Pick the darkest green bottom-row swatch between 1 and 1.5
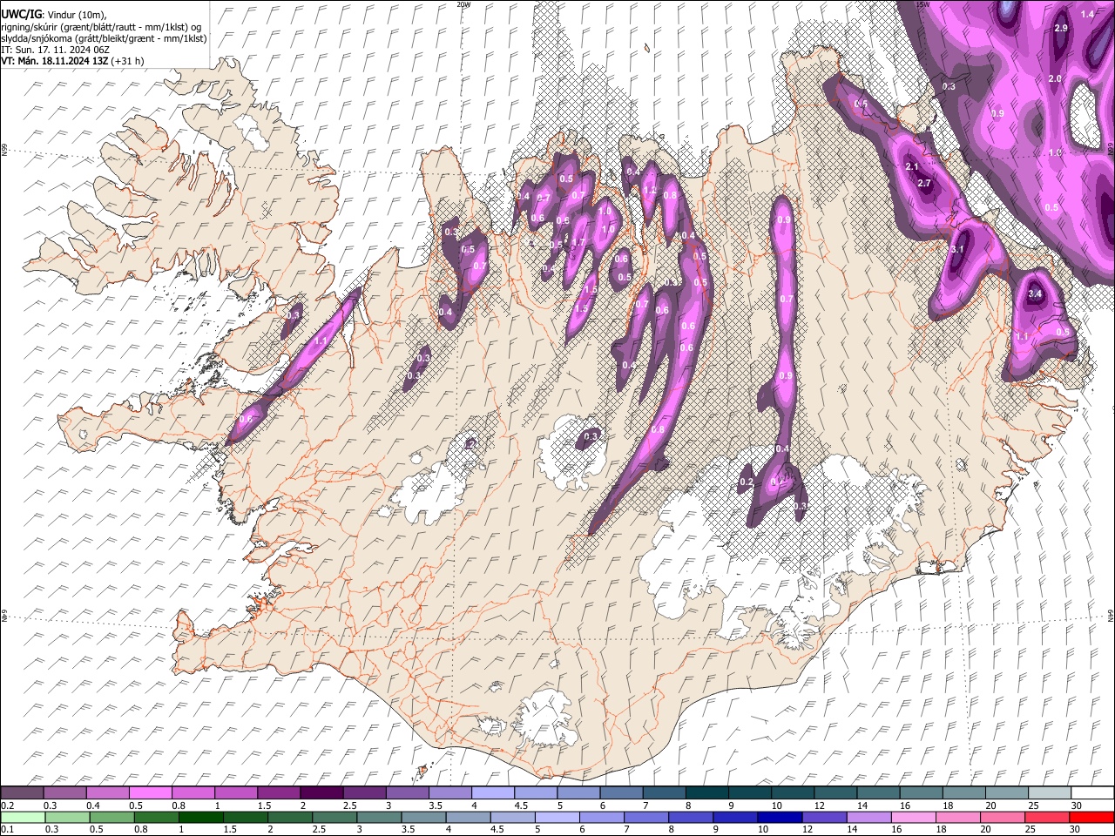 (201, 817)
